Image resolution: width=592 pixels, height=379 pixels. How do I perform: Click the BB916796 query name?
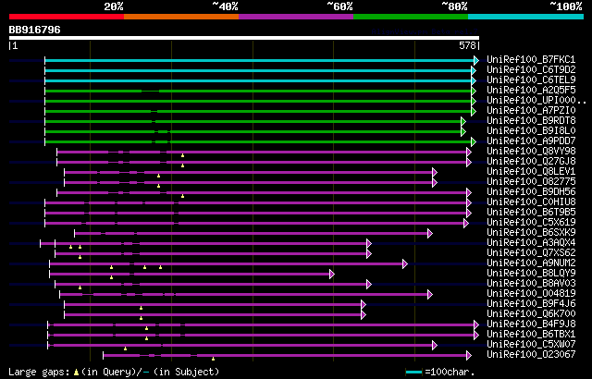34,30
